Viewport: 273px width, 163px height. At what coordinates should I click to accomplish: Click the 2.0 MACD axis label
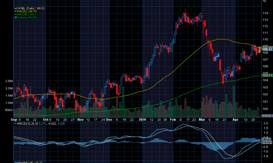pyautogui.click(x=266, y=124)
